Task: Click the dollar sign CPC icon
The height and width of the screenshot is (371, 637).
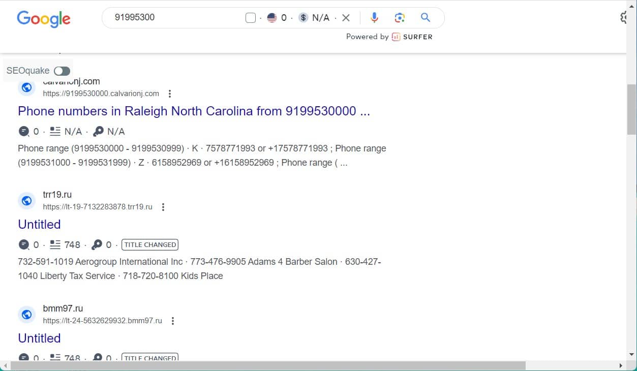Action: coord(304,18)
